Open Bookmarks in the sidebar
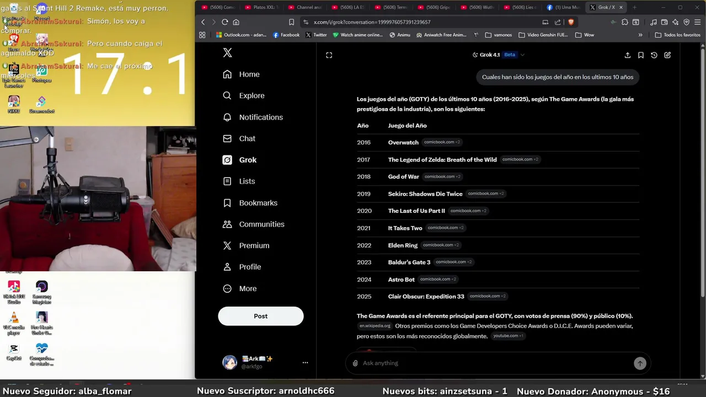The height and width of the screenshot is (397, 706). tap(250, 203)
